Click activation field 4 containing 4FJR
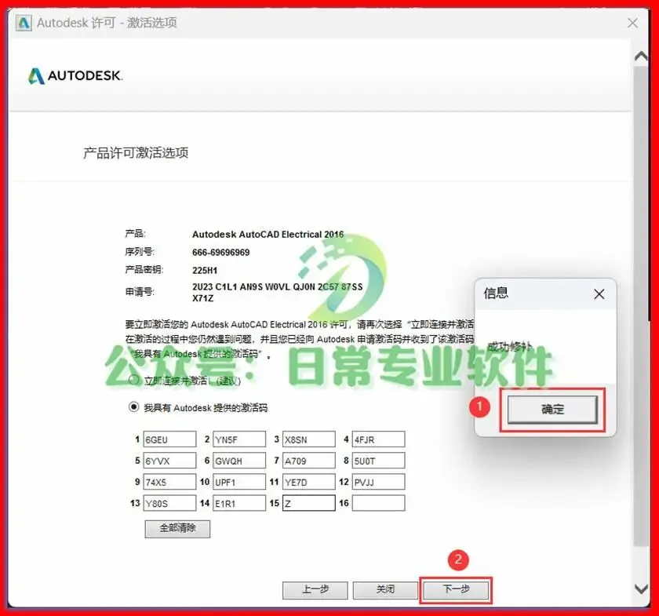 pyautogui.click(x=379, y=439)
